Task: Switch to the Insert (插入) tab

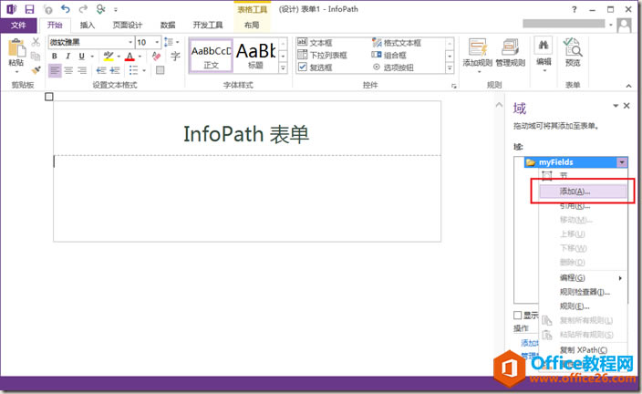Action: [x=87, y=25]
